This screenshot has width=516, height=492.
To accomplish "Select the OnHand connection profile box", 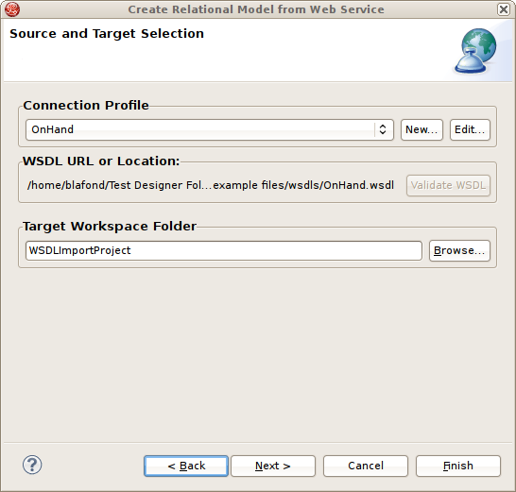I will pos(210,129).
